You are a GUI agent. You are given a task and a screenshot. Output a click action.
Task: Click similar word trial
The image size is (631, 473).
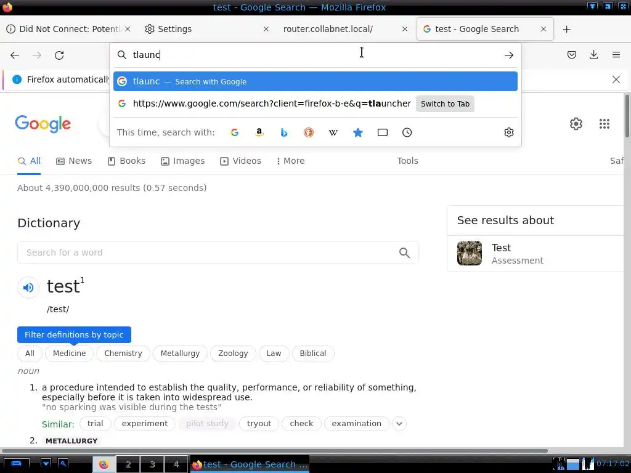point(95,424)
